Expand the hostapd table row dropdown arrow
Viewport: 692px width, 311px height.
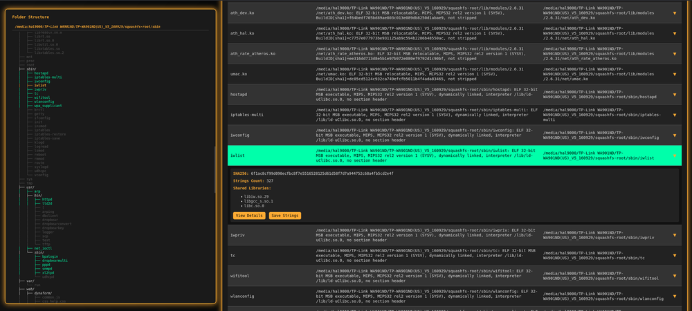click(x=674, y=95)
